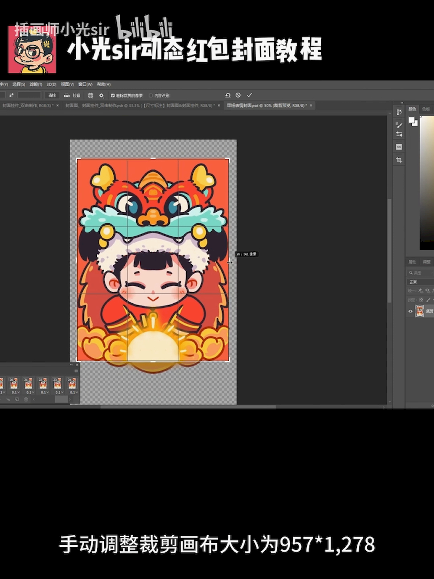Viewport: 434px width, 579px height.
Task: Click the 清除 button in options bar
Action: tap(52, 95)
